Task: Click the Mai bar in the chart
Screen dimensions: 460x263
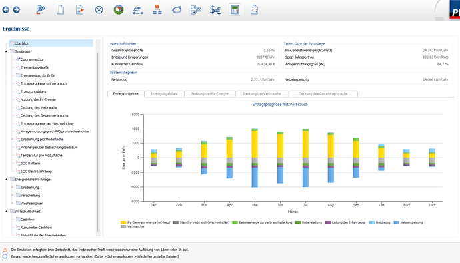Action: 255,158
